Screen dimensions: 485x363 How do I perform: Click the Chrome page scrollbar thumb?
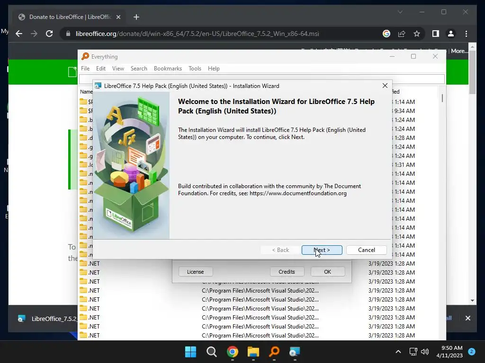(472, 72)
